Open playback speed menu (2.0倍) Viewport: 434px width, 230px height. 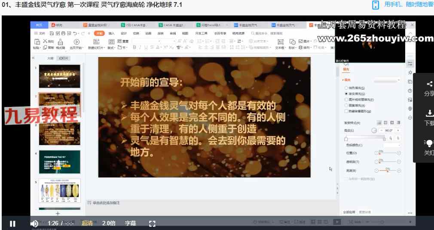click(109, 223)
